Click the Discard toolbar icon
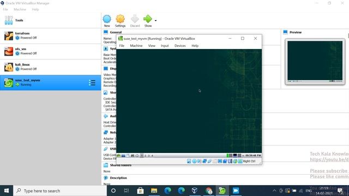The height and width of the screenshot is (196, 349). [135, 19]
